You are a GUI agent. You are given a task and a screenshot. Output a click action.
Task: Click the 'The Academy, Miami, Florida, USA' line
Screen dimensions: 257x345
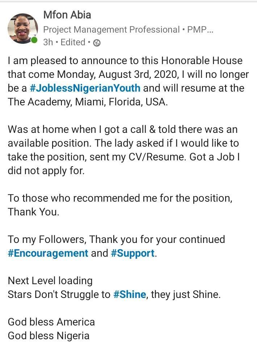tap(88, 102)
